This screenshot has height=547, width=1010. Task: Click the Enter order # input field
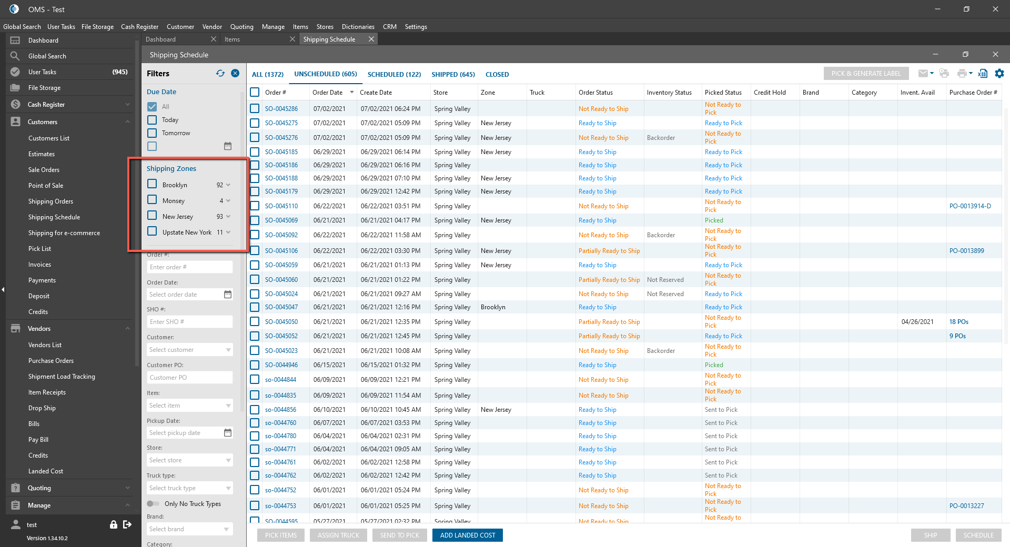coord(189,267)
